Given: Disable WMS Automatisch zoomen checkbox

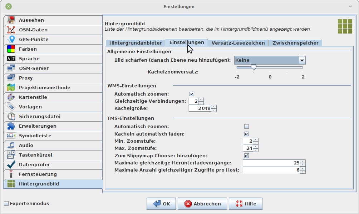Looking at the screenshot, I should (x=192, y=94).
